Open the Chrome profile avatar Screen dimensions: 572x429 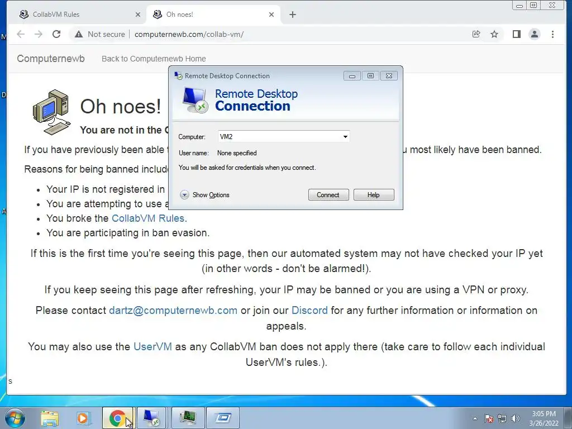pyautogui.click(x=535, y=34)
